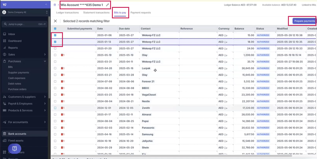Click the Reports icon in sidebar

pyautogui.click(x=5, y=48)
